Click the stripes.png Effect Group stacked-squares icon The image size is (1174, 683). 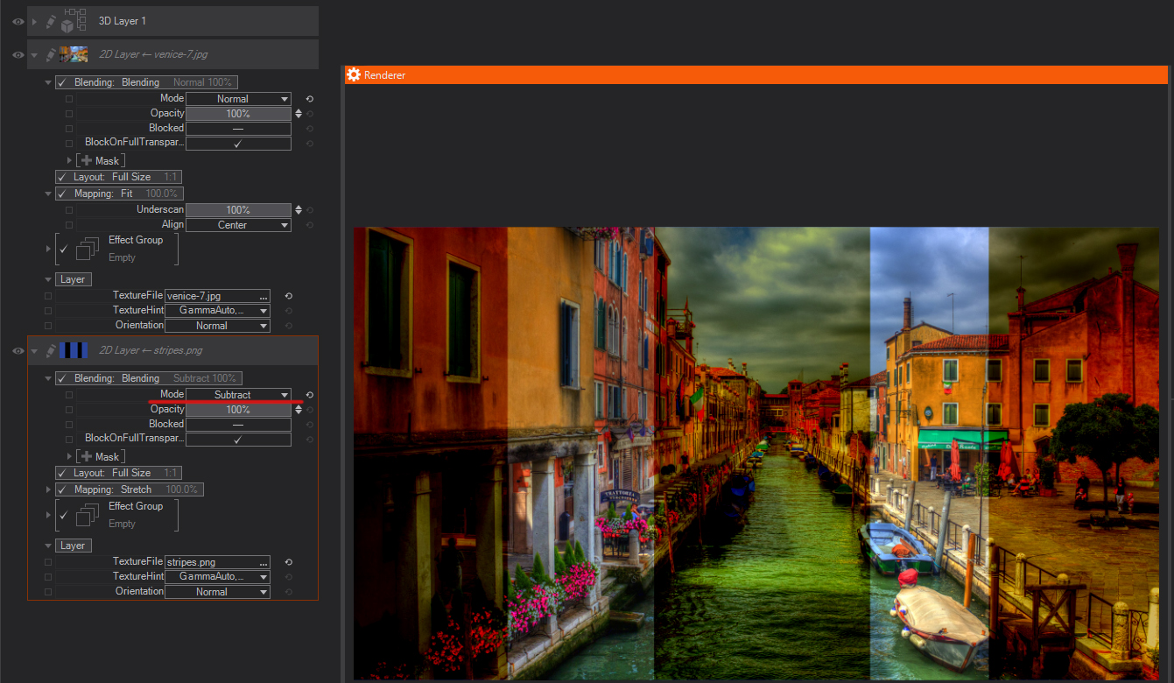(87, 516)
